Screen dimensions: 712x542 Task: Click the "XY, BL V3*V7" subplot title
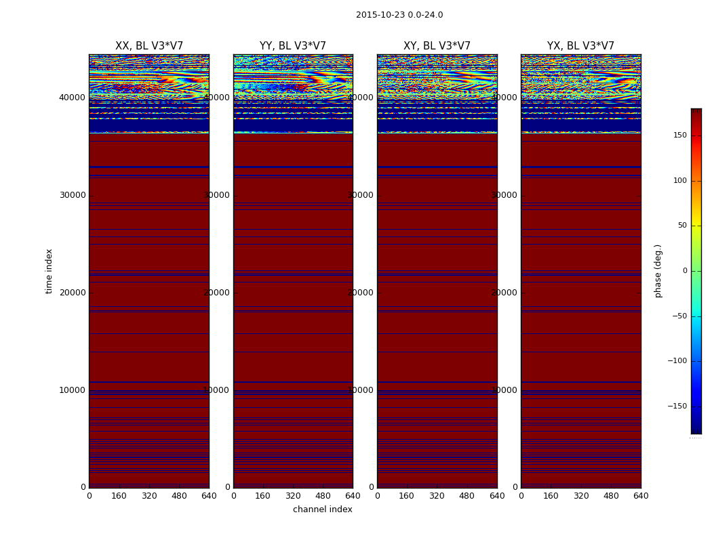point(437,46)
